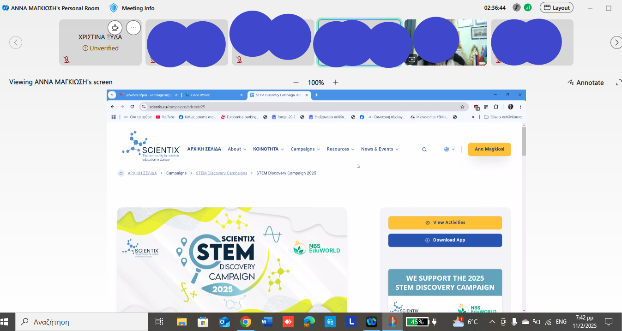Open the language flag selector dropdown
This screenshot has width=622, height=331.
(x=449, y=150)
